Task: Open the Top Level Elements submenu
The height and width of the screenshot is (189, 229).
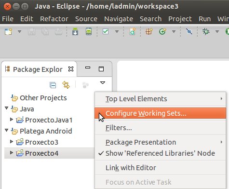Action: click(x=161, y=99)
